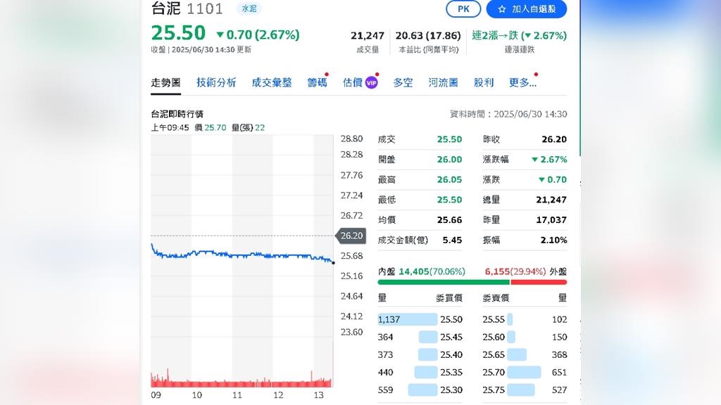Viewport: 721px width, 405px height.
Task: Select the 籌碼 tab
Action: [x=317, y=82]
